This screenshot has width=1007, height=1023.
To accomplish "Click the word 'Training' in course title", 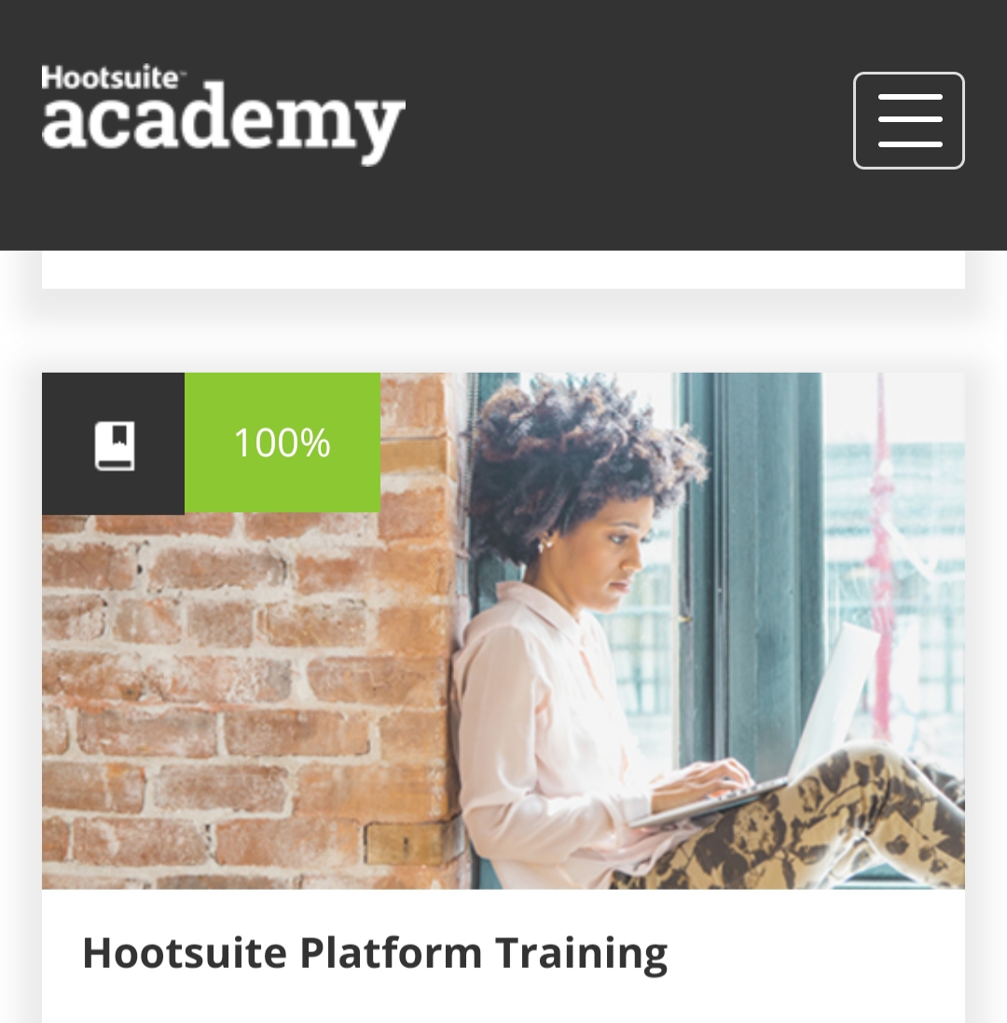I will tap(581, 954).
